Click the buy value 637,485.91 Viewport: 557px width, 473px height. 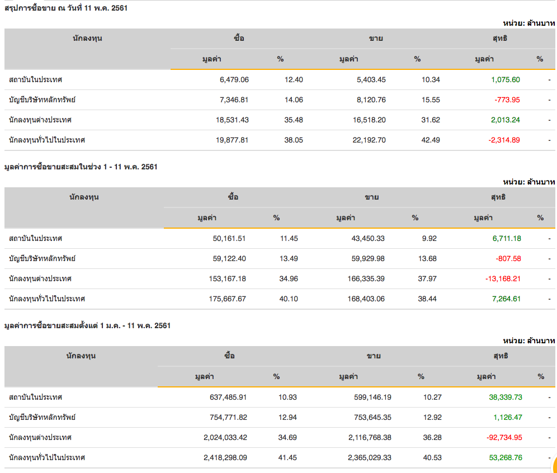tap(225, 397)
